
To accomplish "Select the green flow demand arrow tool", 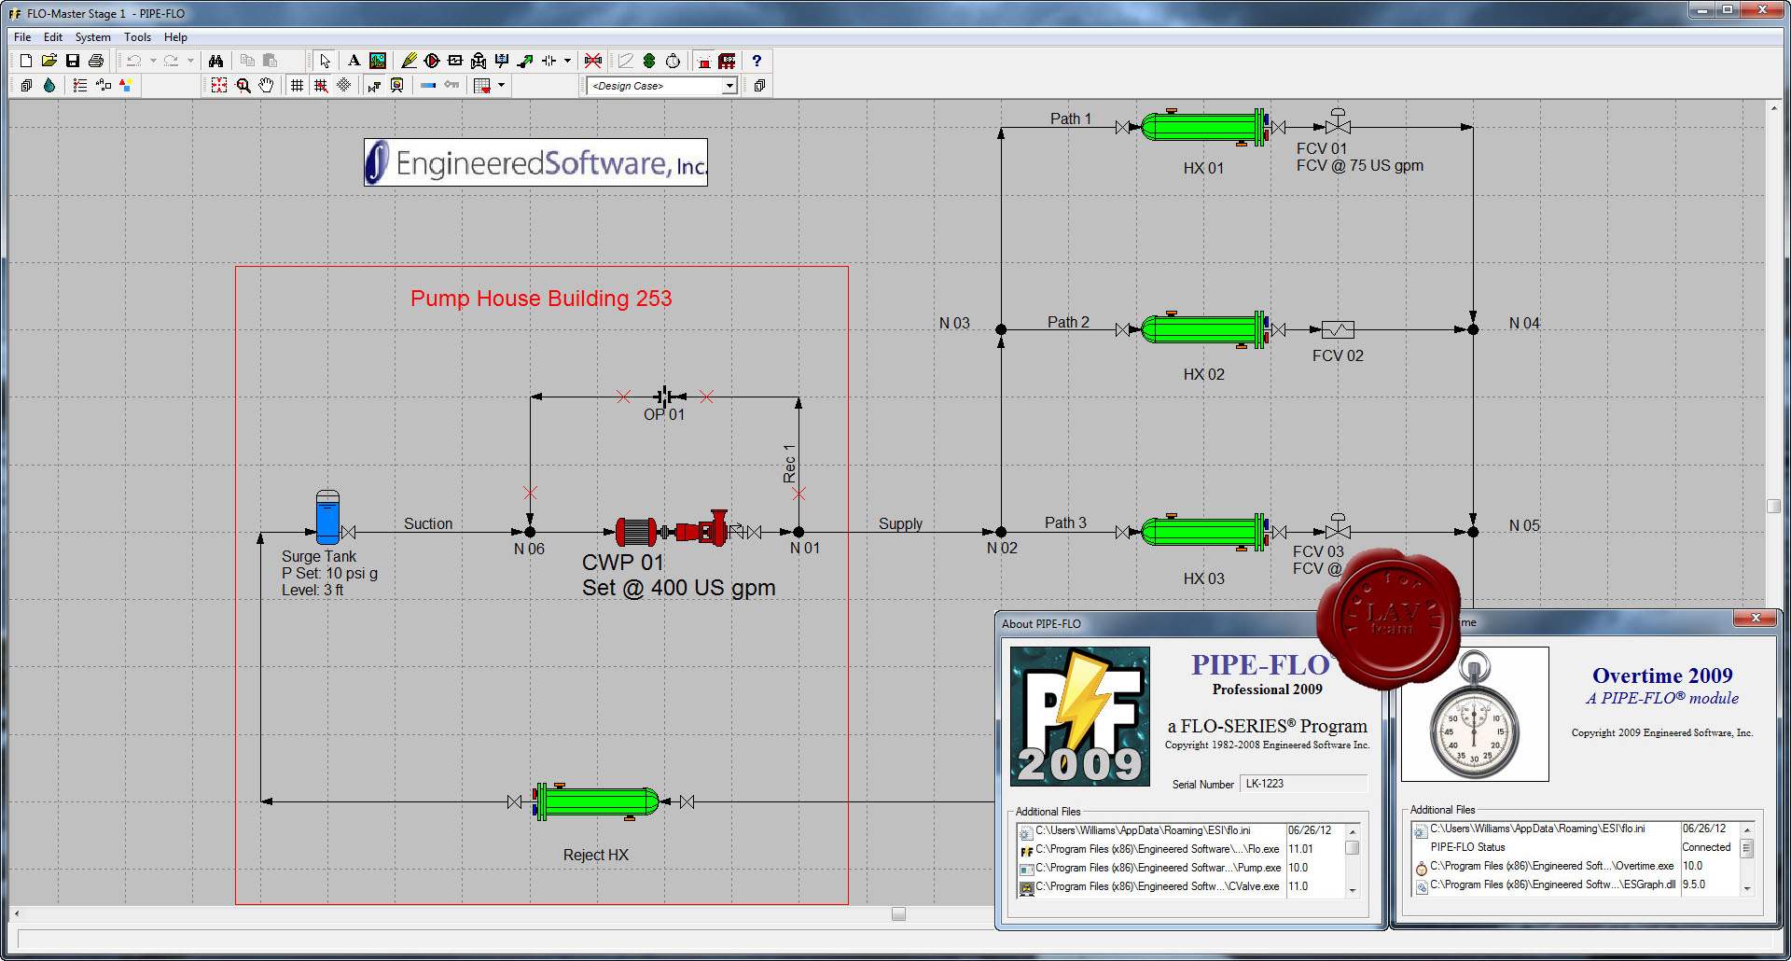I will pos(525,61).
